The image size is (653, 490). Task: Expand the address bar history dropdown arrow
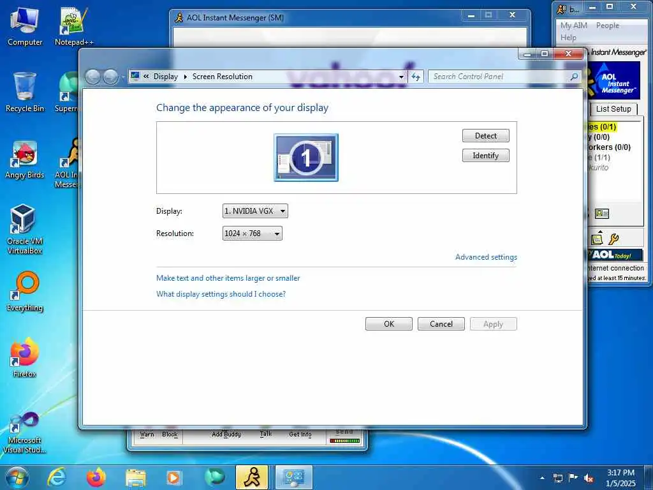pyautogui.click(x=401, y=77)
